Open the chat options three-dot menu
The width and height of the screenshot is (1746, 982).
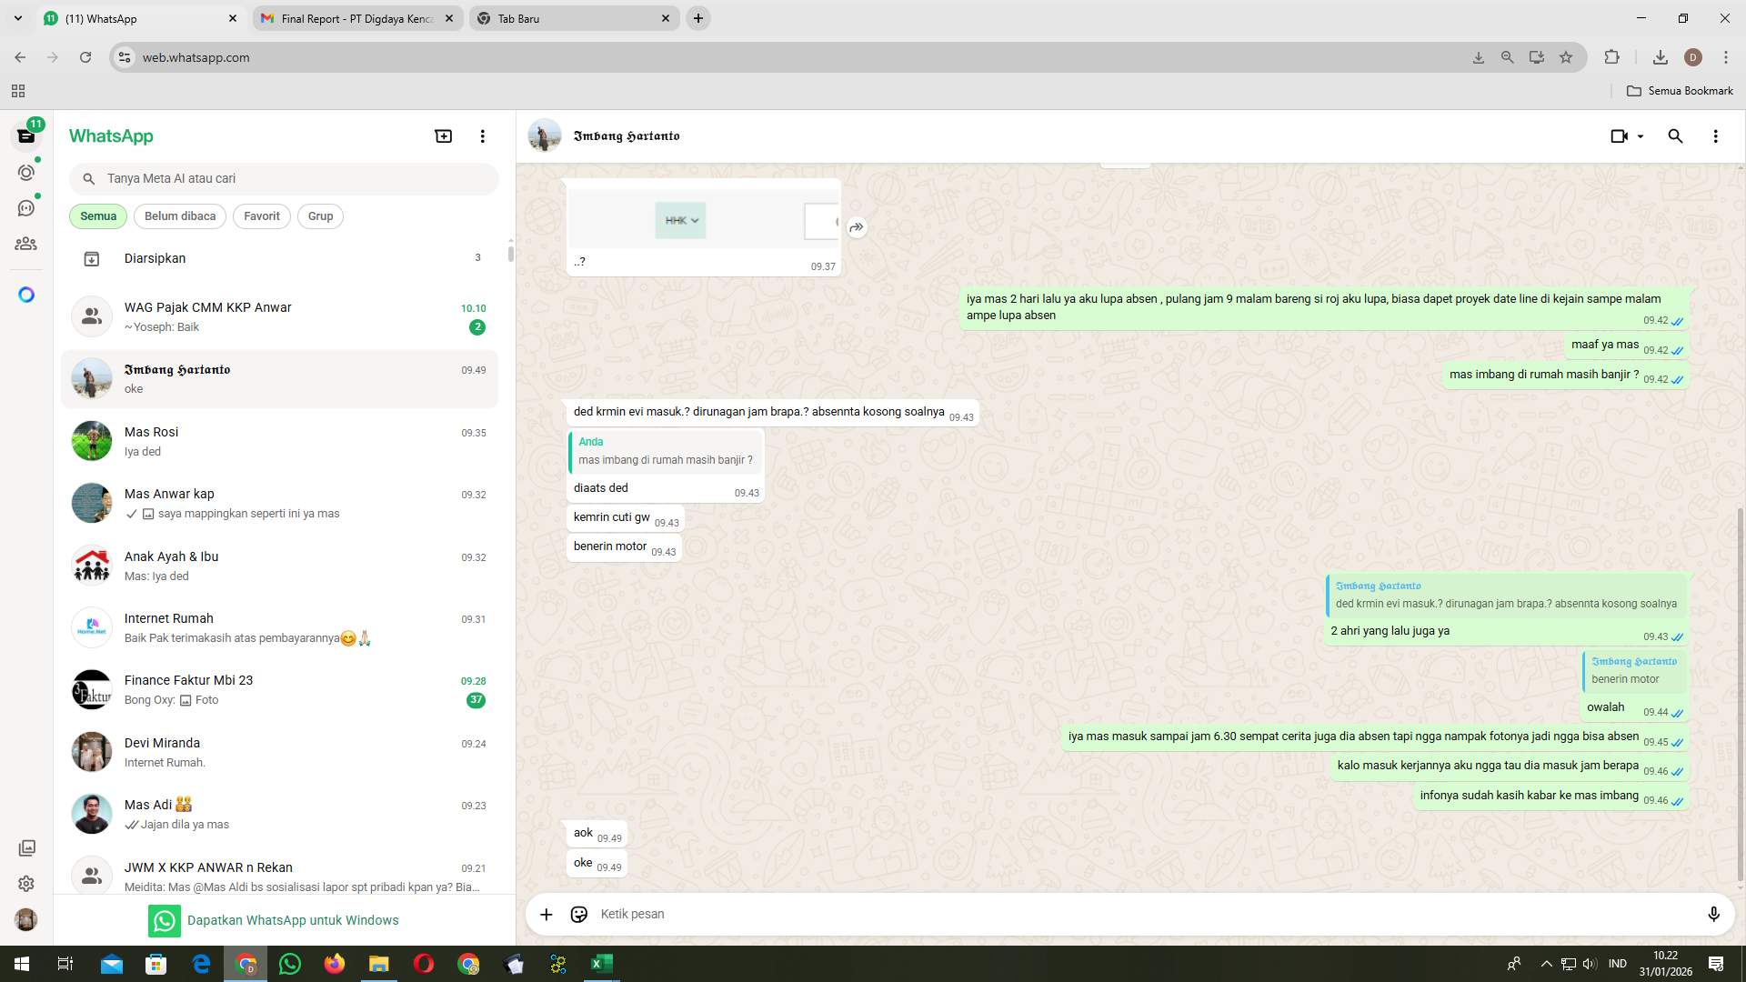pos(1716,135)
